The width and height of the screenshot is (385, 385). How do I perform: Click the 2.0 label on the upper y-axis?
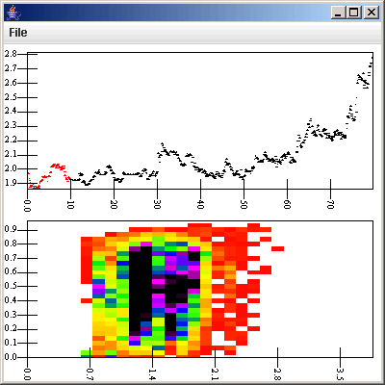[11, 168]
